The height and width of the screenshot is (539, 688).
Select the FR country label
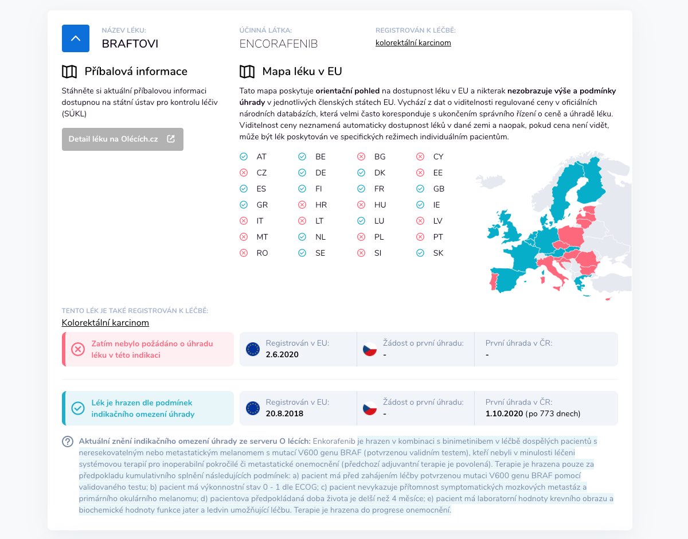[x=379, y=189]
